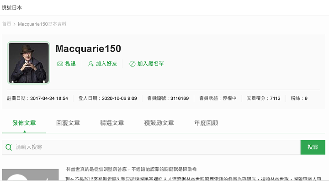Click the 會員編號 3116169 text
Image resolution: width=329 pixels, height=181 pixels.
(168, 98)
